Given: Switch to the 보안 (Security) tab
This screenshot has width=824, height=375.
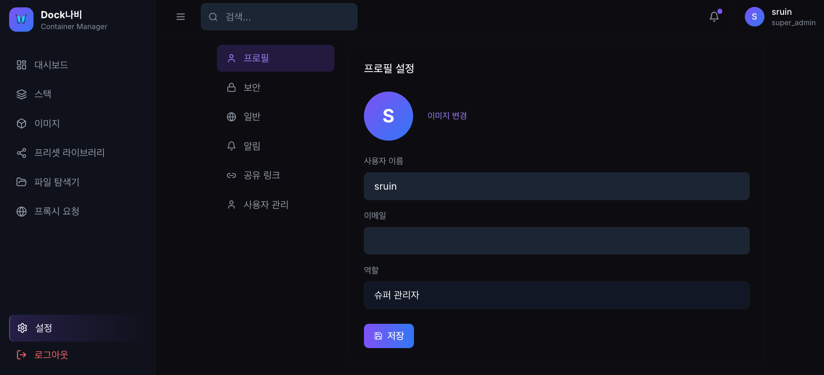Looking at the screenshot, I should tap(252, 87).
